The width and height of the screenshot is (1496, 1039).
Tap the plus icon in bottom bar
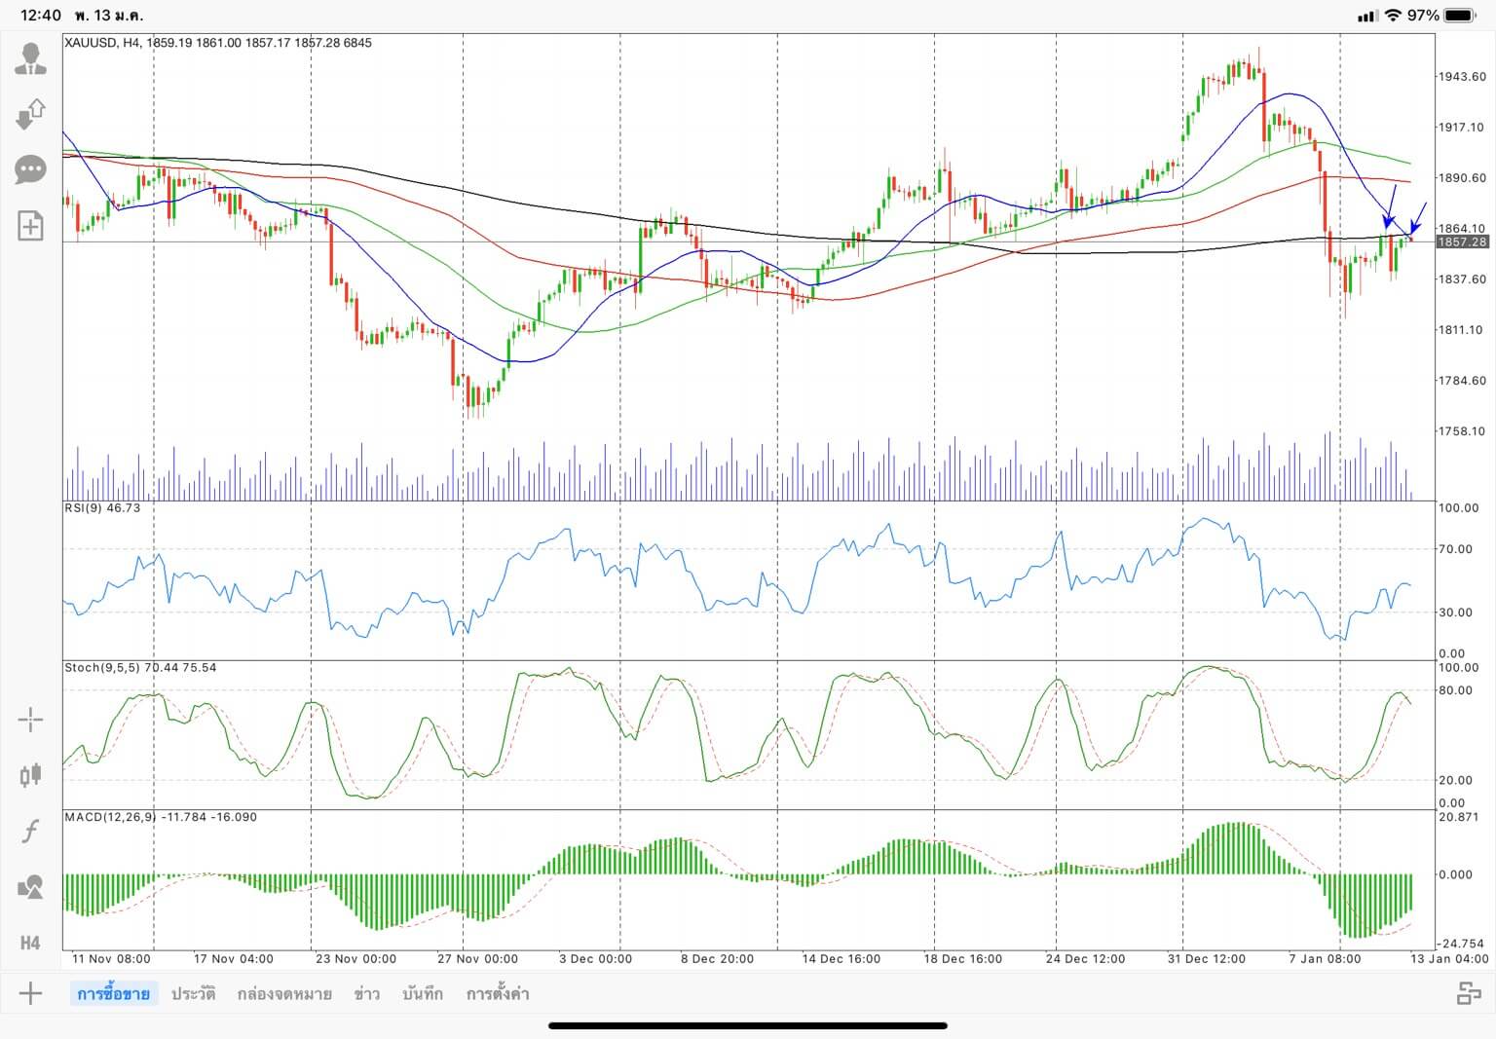[x=30, y=993]
